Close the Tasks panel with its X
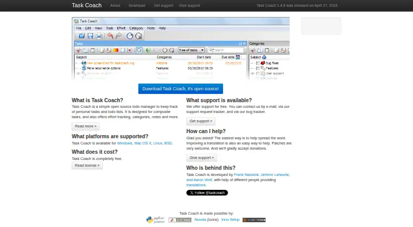Image resolution: width=413 pixels, height=227 pixels. point(244,43)
